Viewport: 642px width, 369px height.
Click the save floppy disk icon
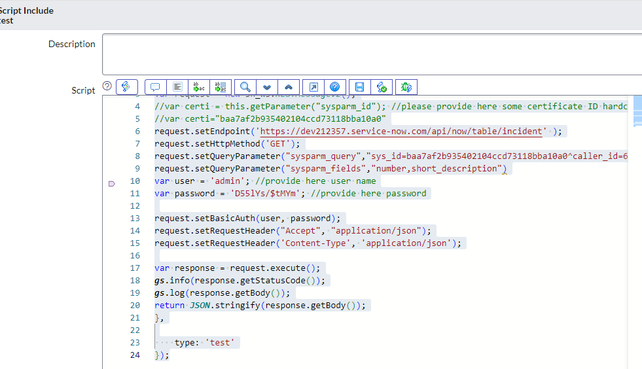click(359, 87)
